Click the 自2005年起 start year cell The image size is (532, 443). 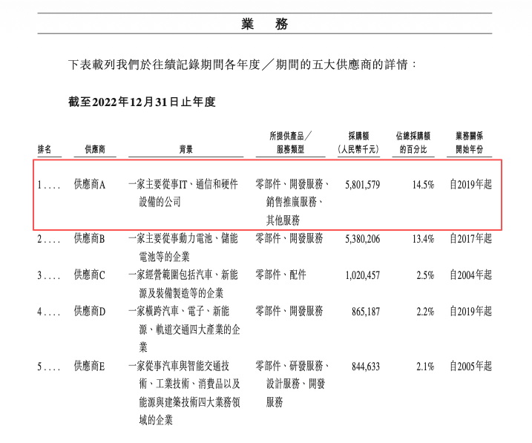coord(470,366)
